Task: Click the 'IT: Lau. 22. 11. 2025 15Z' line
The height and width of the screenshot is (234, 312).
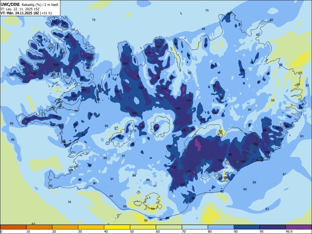Action: 19,9
